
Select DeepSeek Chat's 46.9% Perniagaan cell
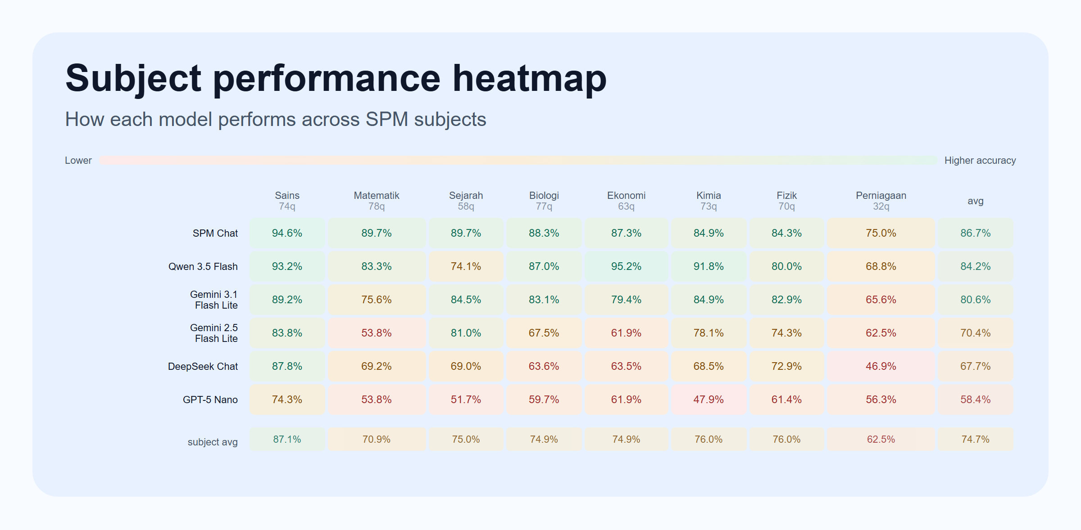point(881,367)
